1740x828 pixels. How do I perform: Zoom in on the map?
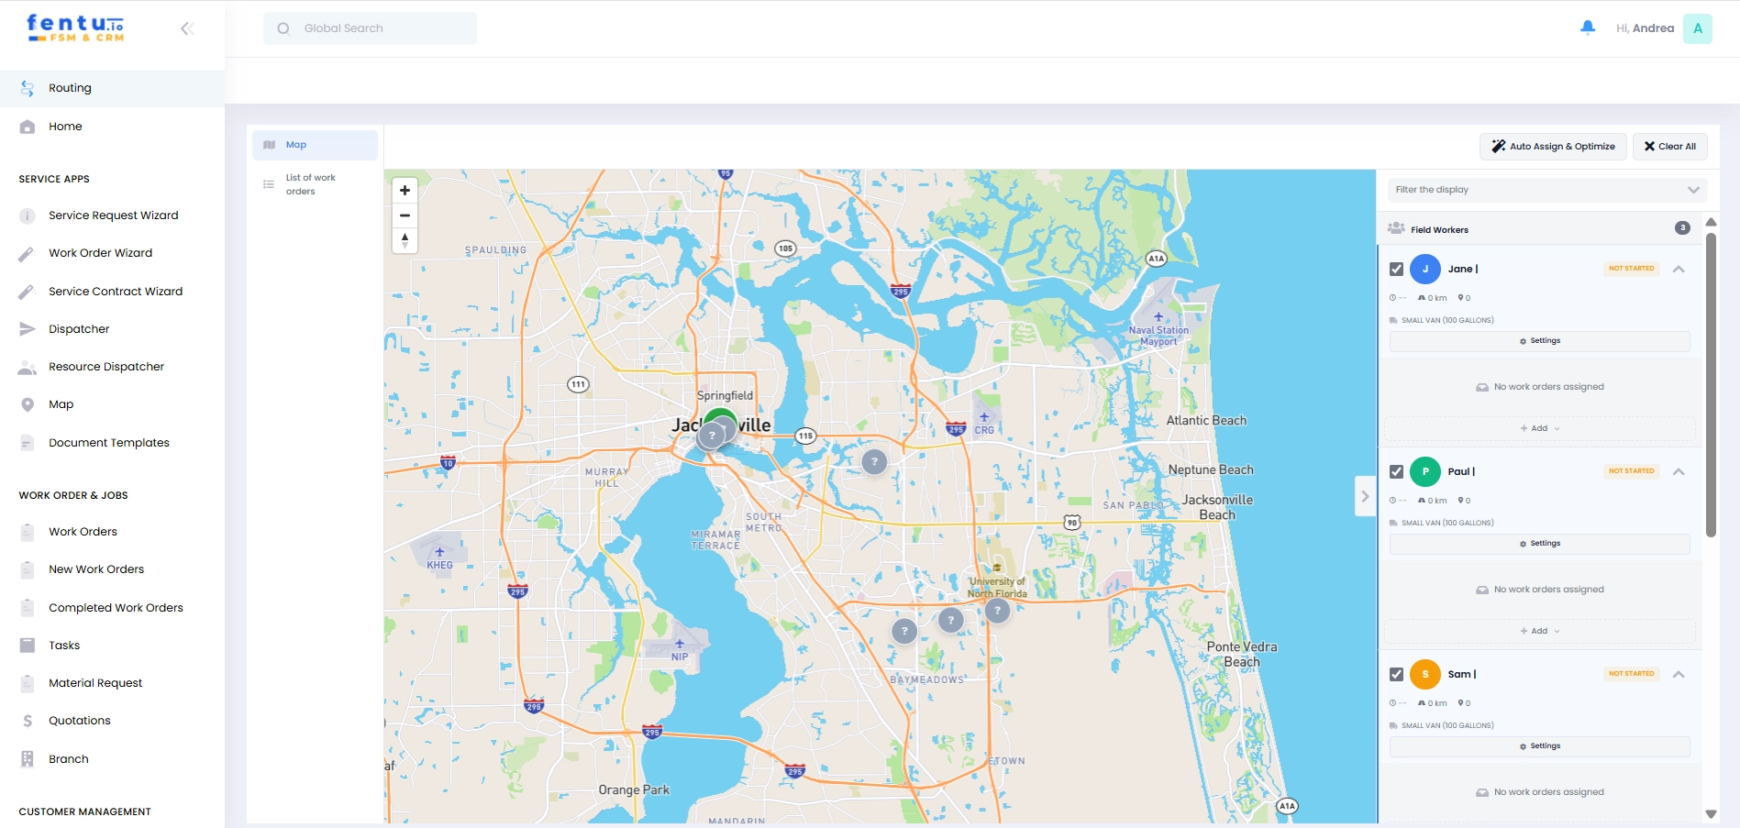(x=405, y=191)
